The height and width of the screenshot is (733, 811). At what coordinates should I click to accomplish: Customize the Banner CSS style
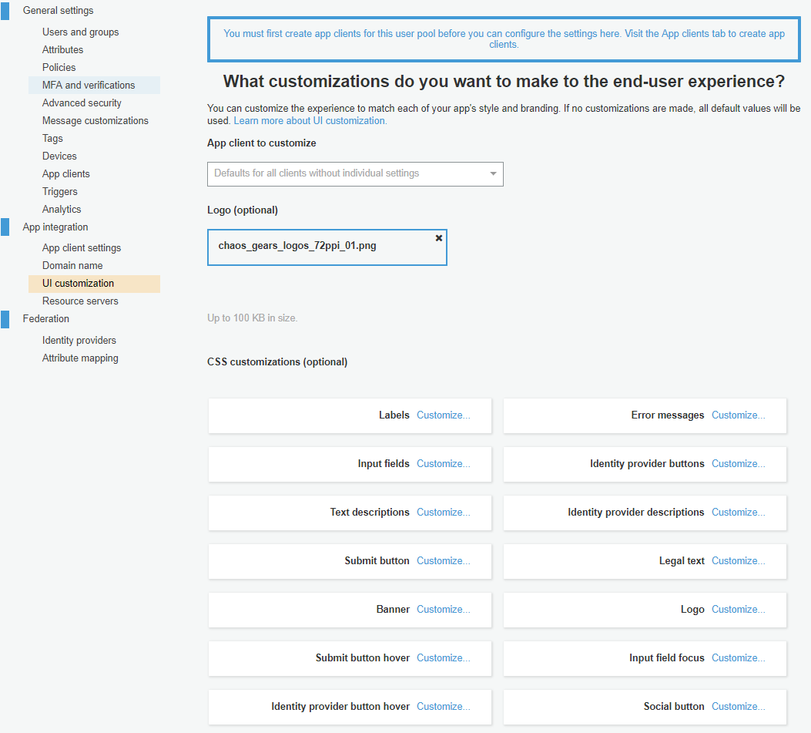[x=443, y=610]
